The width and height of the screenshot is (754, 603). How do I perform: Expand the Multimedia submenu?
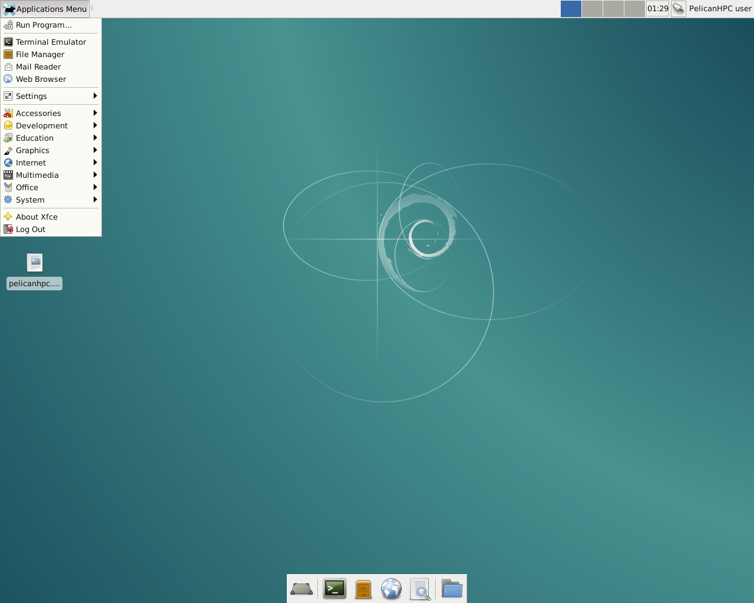[51, 175]
